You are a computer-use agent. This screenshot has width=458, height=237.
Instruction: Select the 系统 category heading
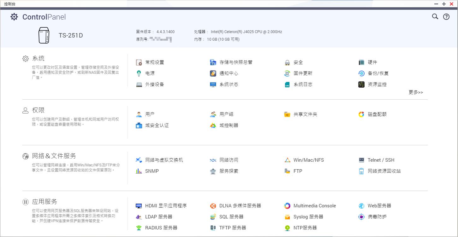(x=38, y=59)
